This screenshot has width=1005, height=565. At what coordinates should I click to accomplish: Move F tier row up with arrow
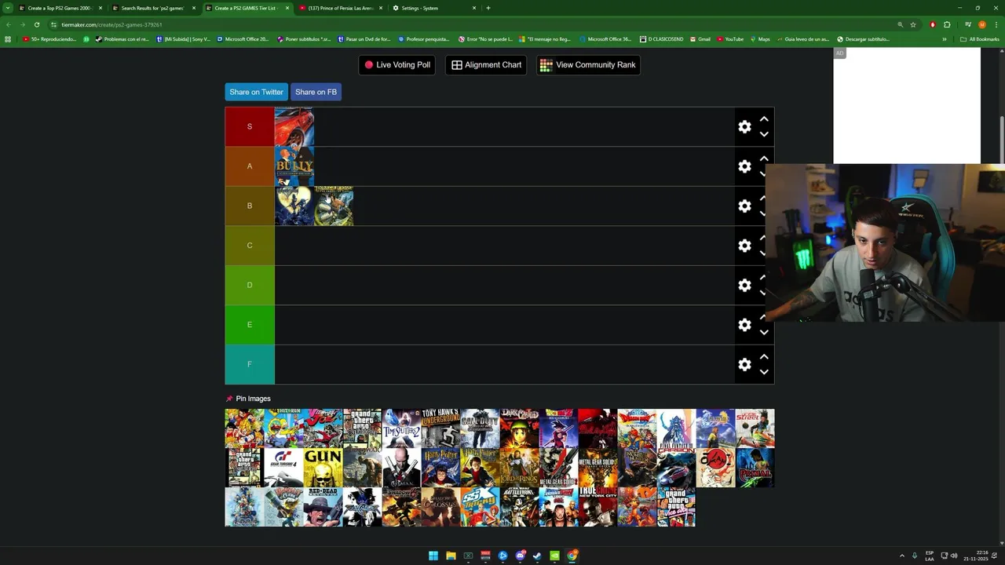coord(764,357)
